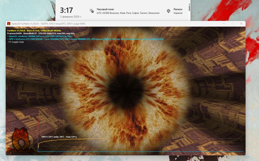Click the 'Украина' region value

pyautogui.click(x=178, y=13)
